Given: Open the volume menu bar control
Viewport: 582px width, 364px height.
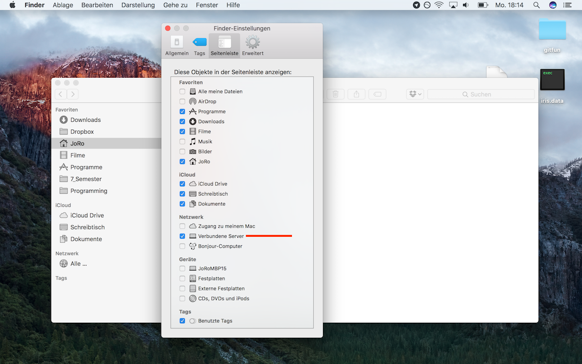Looking at the screenshot, I should 466,5.
